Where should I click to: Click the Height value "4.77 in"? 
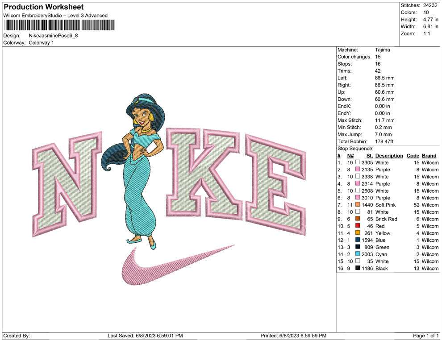430,20
